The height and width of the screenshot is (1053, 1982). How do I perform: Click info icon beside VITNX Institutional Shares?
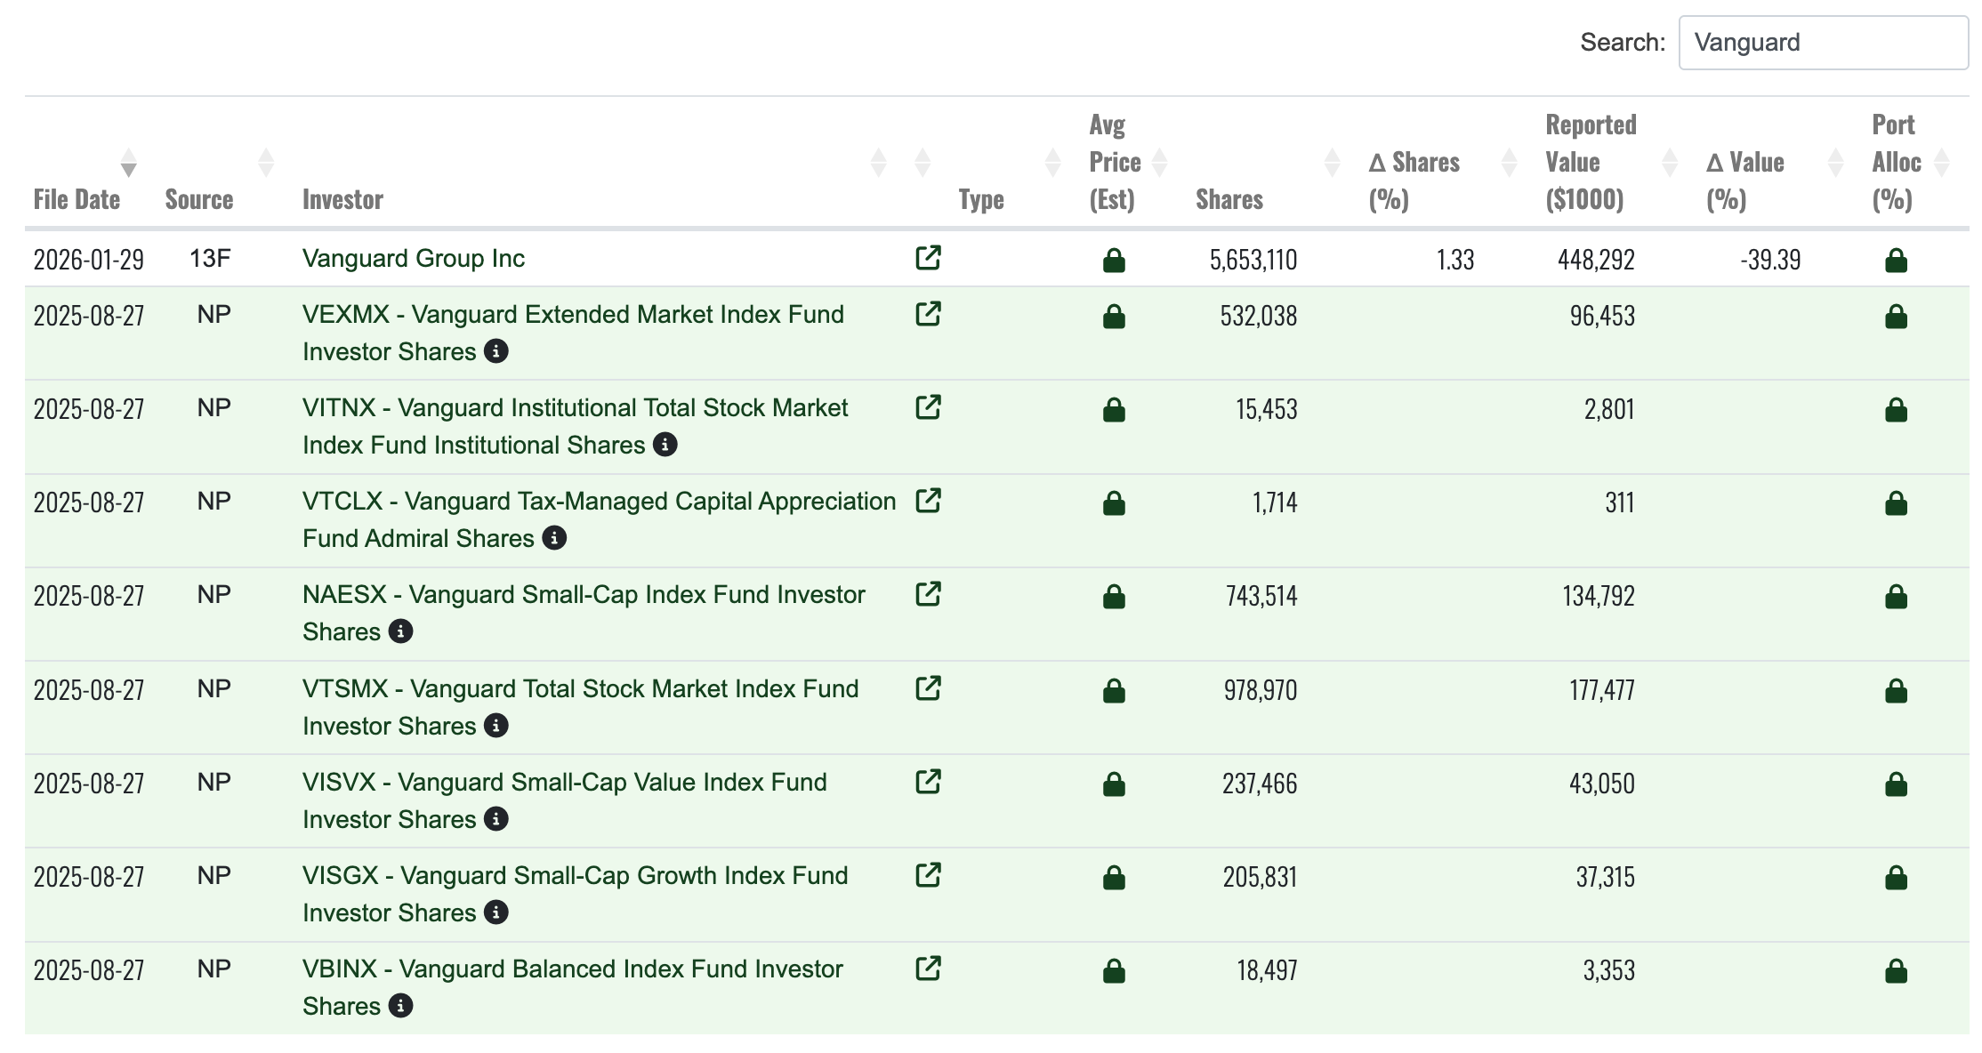click(x=665, y=445)
